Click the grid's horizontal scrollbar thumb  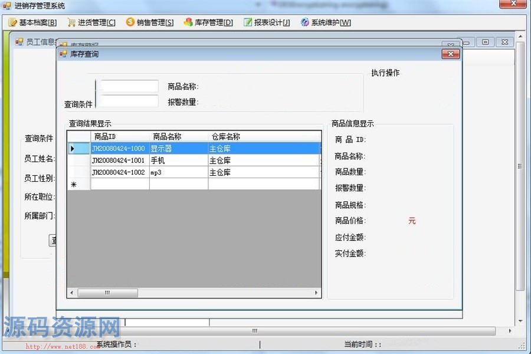(x=108, y=293)
